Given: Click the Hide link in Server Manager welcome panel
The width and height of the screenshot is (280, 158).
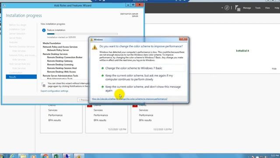Looking at the screenshot, I should pyautogui.click(x=274, y=68).
